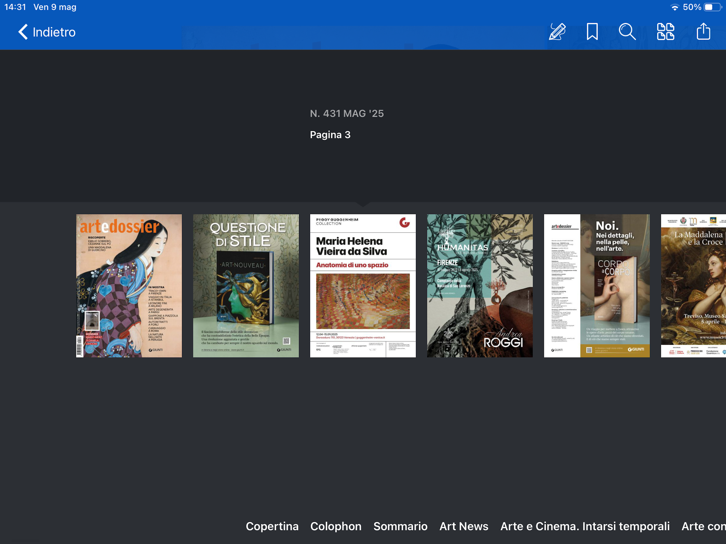Go back with the Indietro button
Image resolution: width=726 pixels, height=544 pixels.
click(x=54, y=32)
